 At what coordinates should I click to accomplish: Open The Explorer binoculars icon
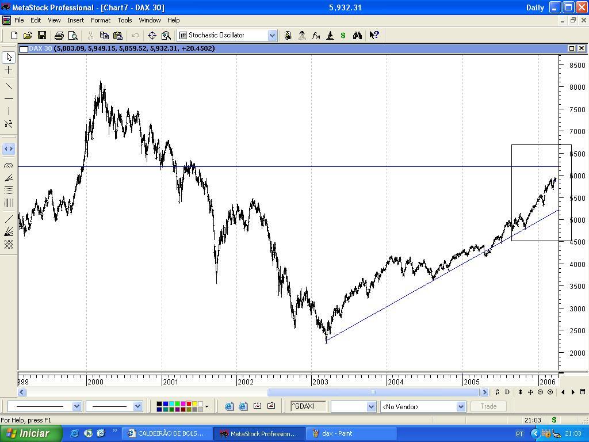(x=357, y=35)
